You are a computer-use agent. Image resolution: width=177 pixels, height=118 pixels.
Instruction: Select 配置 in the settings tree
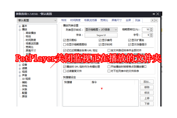[24, 93]
